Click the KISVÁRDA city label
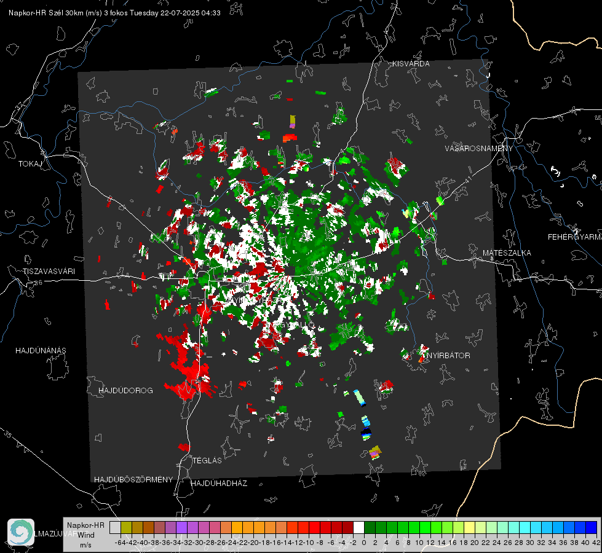 tap(411, 64)
